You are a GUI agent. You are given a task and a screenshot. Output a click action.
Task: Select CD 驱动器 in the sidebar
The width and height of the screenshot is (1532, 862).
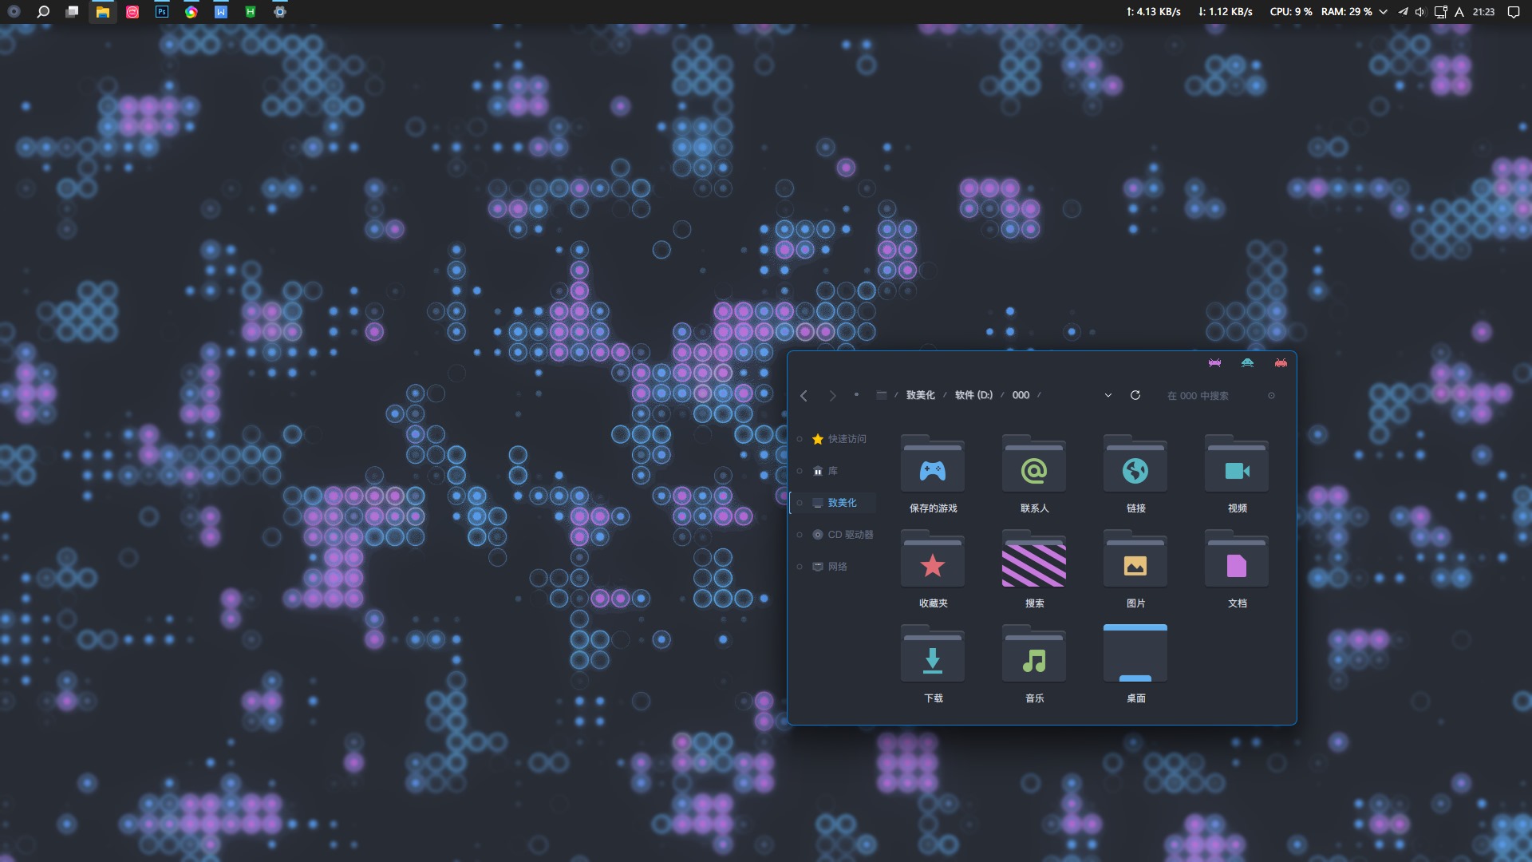[850, 535]
